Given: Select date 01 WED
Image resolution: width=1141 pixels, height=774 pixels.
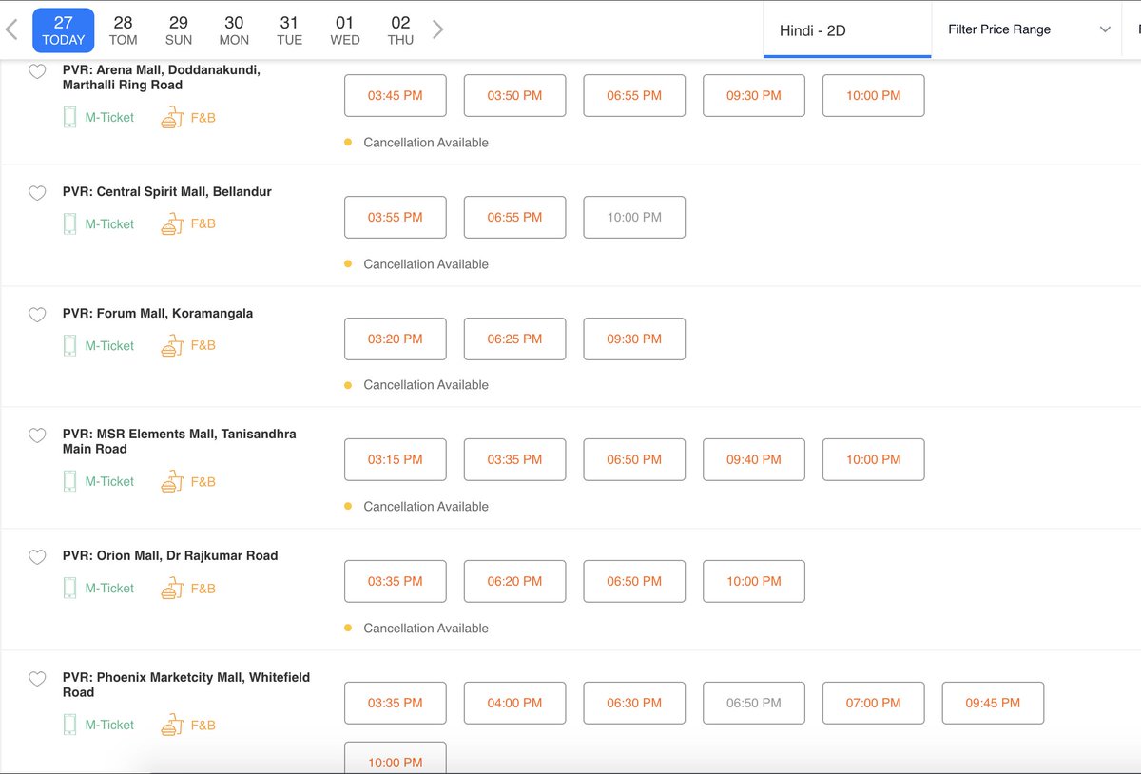Looking at the screenshot, I should click(x=345, y=30).
